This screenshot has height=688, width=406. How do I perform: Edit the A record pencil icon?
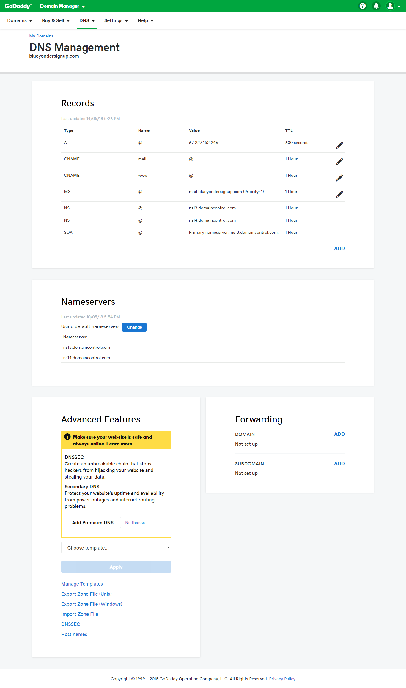339,145
